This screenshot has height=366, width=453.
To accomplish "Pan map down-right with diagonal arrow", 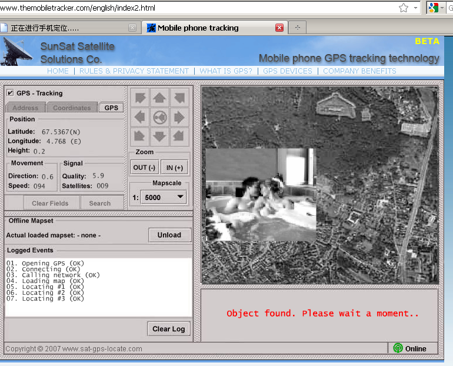I will [x=179, y=137].
